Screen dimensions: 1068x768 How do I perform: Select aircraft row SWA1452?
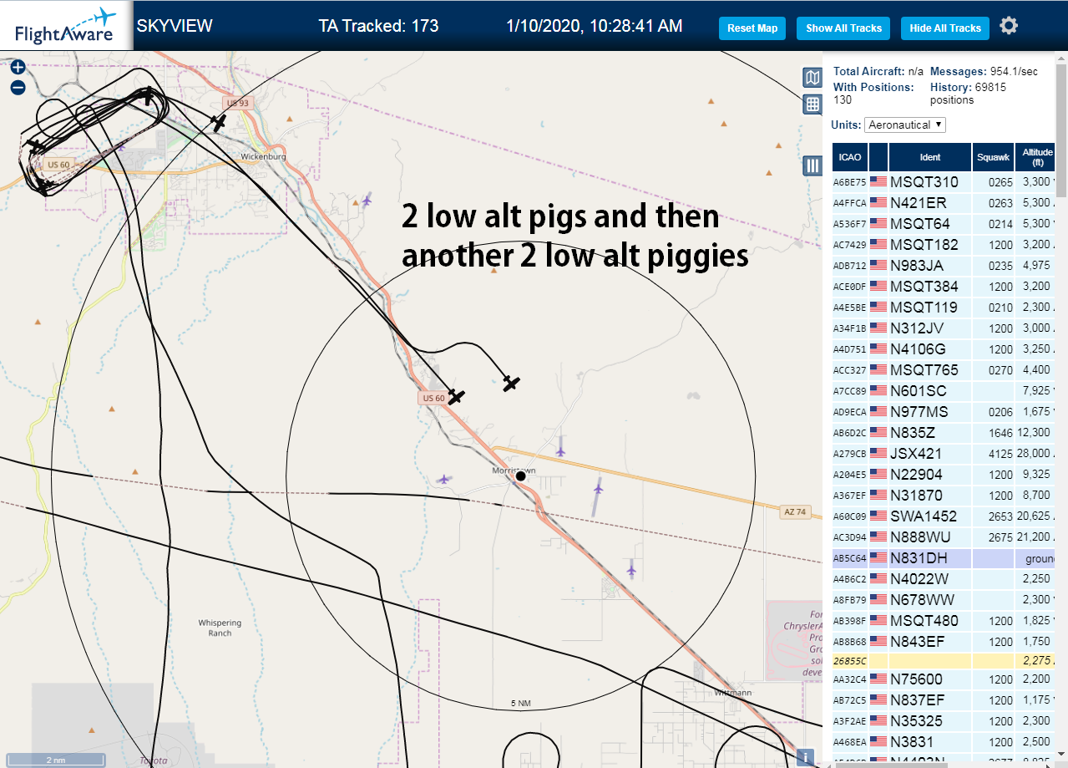tap(944, 516)
